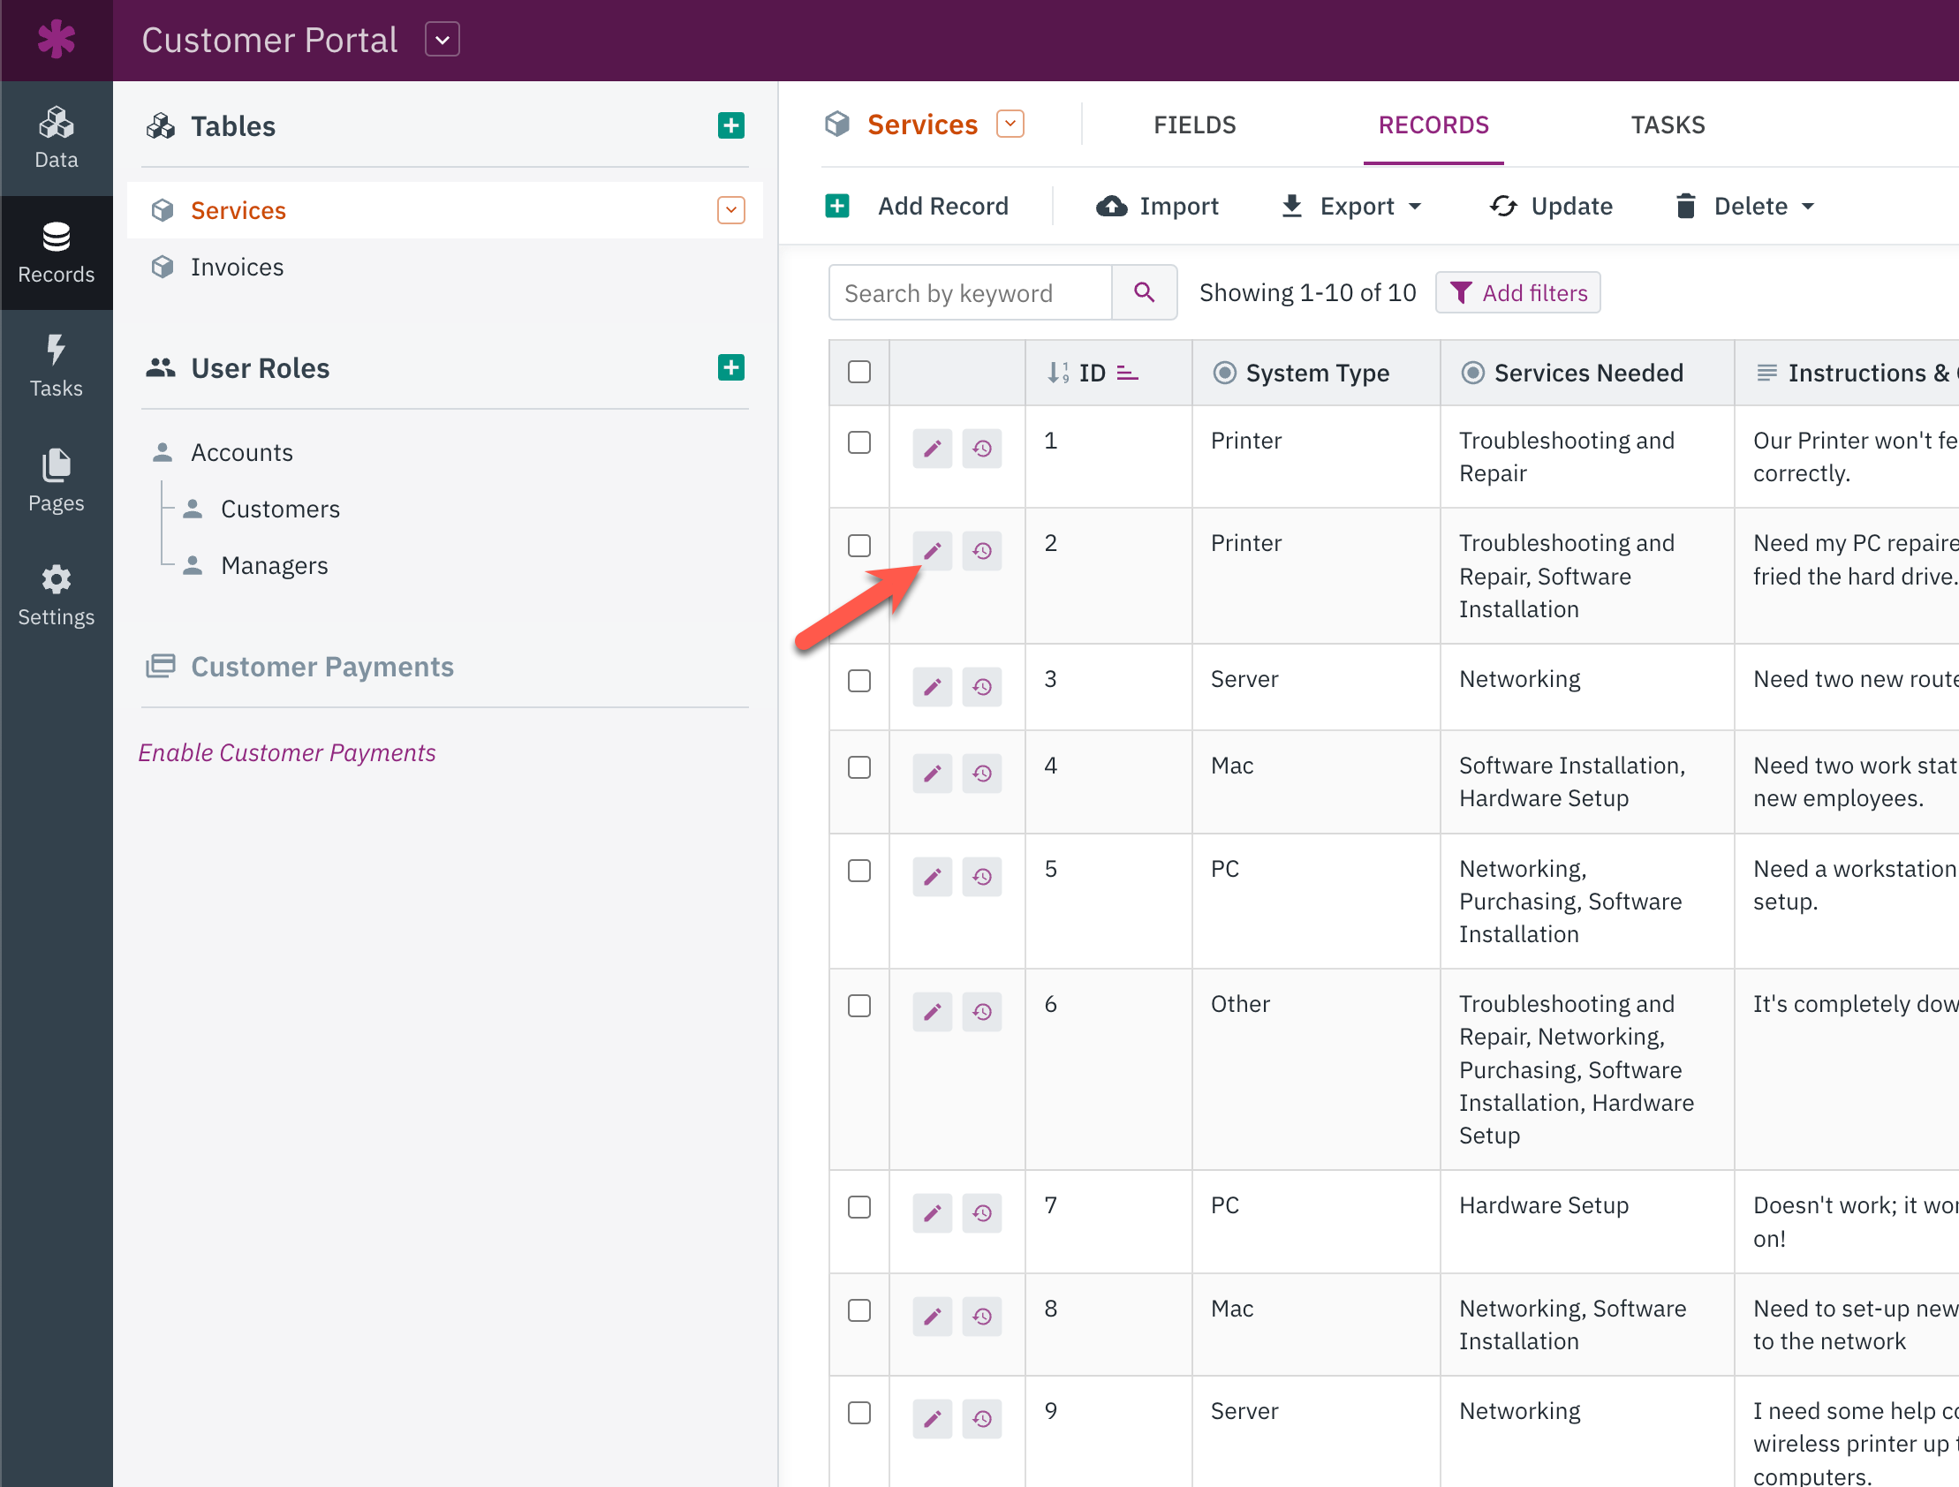The height and width of the screenshot is (1487, 1959).
Task: Edit record 3 with pencil icon
Action: [932, 686]
